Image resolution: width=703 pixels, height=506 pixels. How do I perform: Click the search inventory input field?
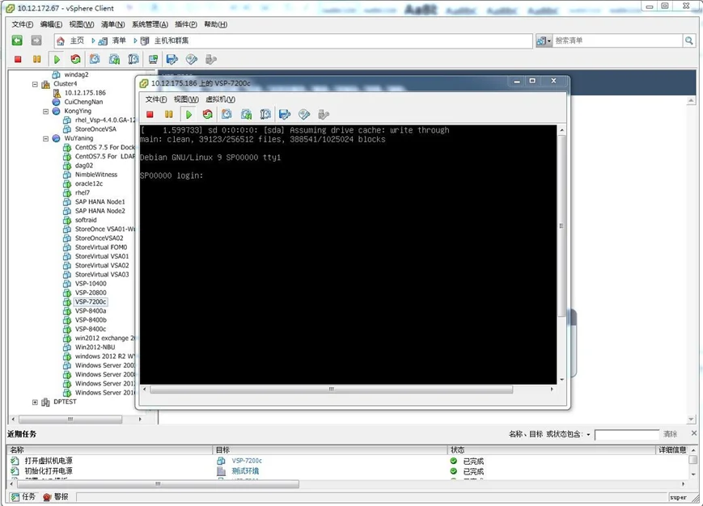click(617, 40)
